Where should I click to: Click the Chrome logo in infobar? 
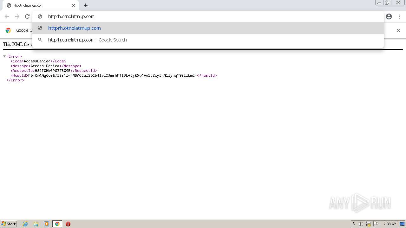[8, 30]
